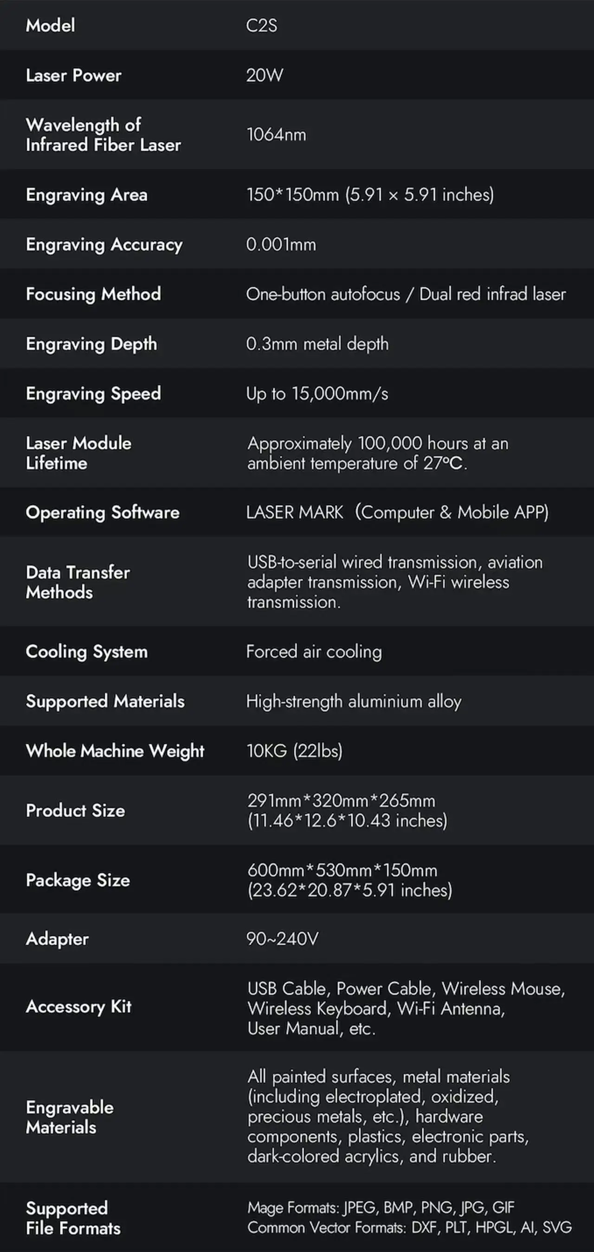Click the High-strength aluminium alloy text
594x1252 pixels.
click(x=354, y=701)
